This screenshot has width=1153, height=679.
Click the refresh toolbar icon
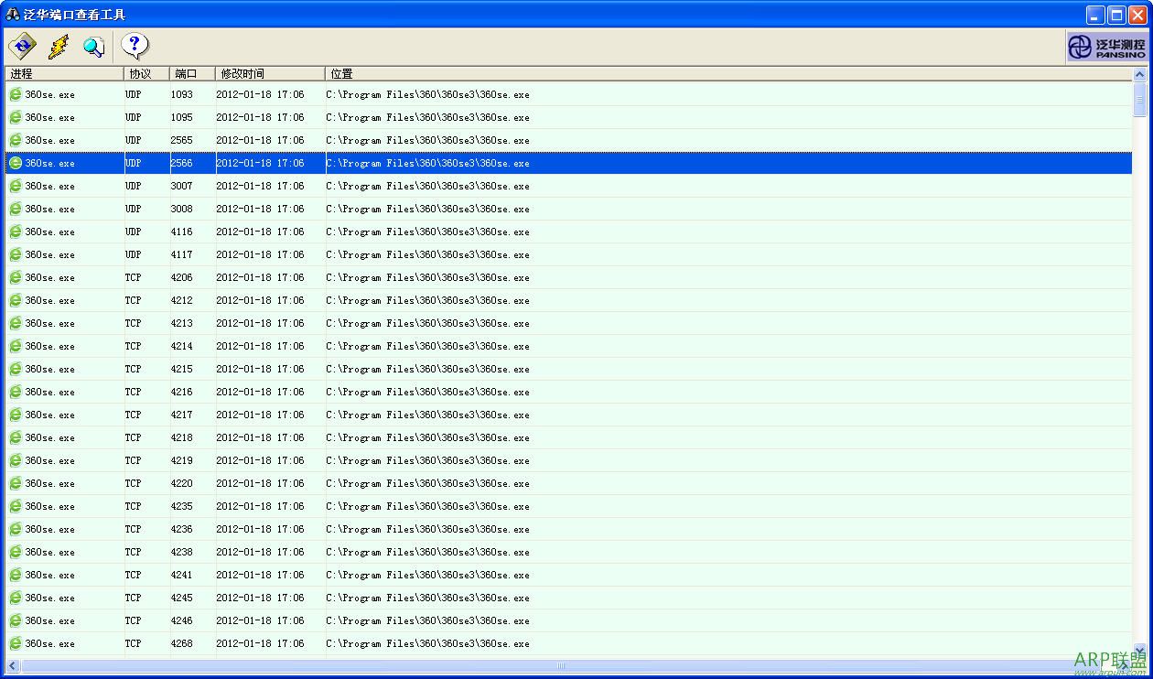pos(22,45)
